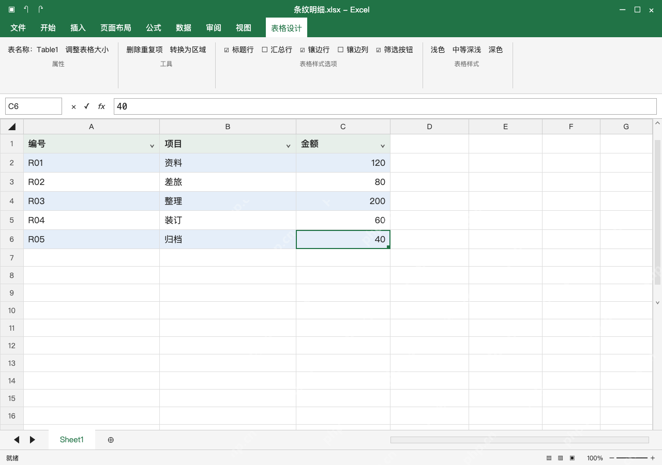Image resolution: width=662 pixels, height=465 pixels.
Task: Click the horizontal scrollbar at the bottom
Action: pos(520,440)
